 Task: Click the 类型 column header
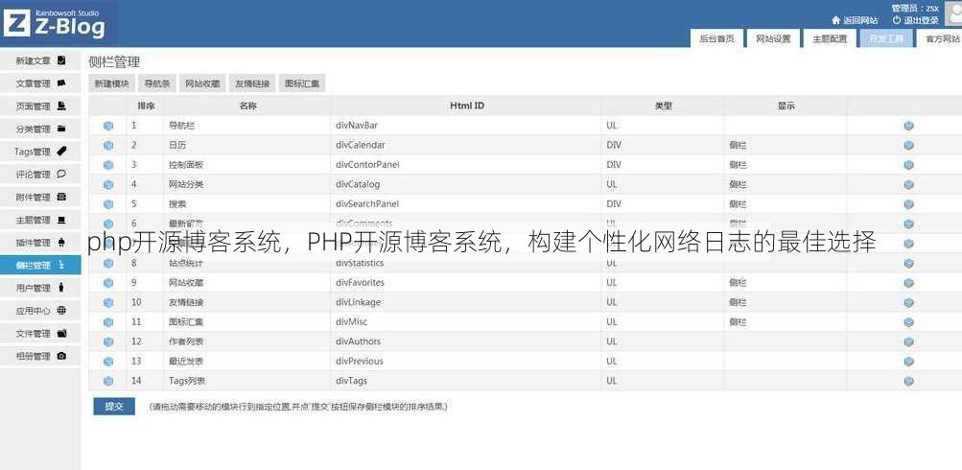663,106
